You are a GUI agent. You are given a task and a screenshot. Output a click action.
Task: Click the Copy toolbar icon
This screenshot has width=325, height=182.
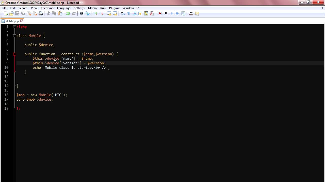pyautogui.click(x=54, y=14)
